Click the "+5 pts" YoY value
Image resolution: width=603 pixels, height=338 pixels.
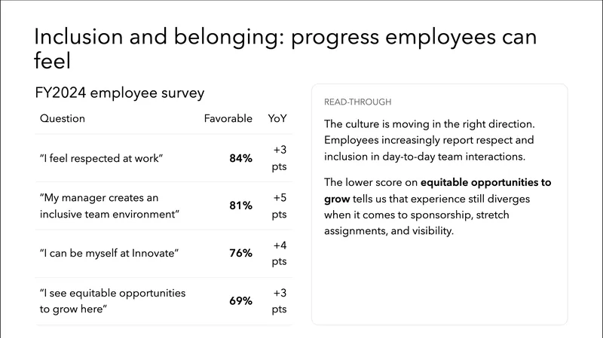coord(279,206)
